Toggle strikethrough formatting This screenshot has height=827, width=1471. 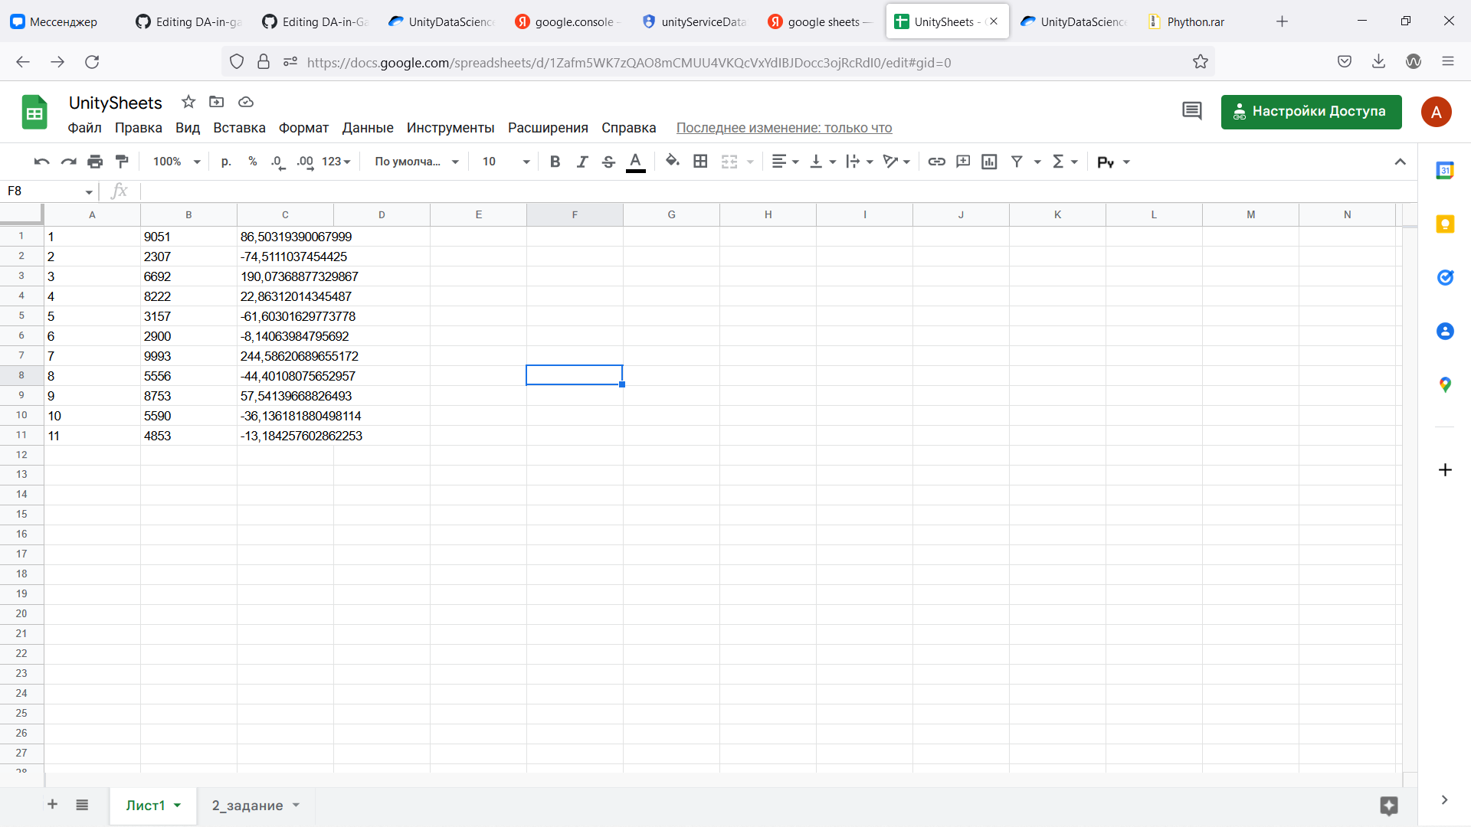point(608,162)
